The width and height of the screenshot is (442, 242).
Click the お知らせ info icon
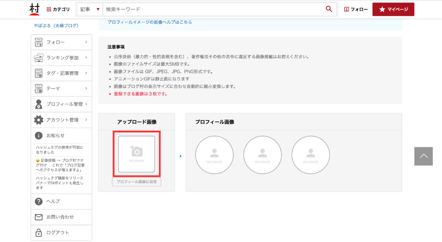click(38, 135)
